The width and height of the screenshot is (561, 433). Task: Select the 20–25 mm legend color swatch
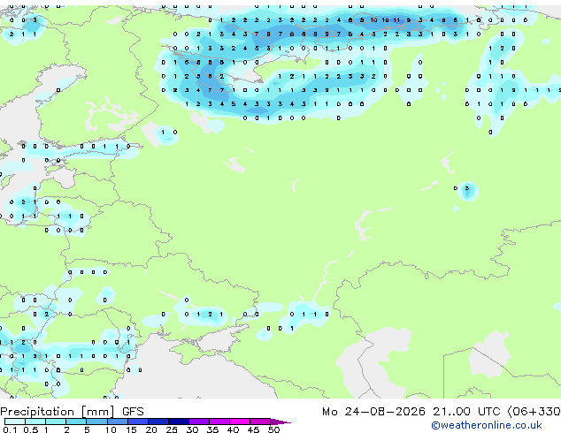pos(158,422)
